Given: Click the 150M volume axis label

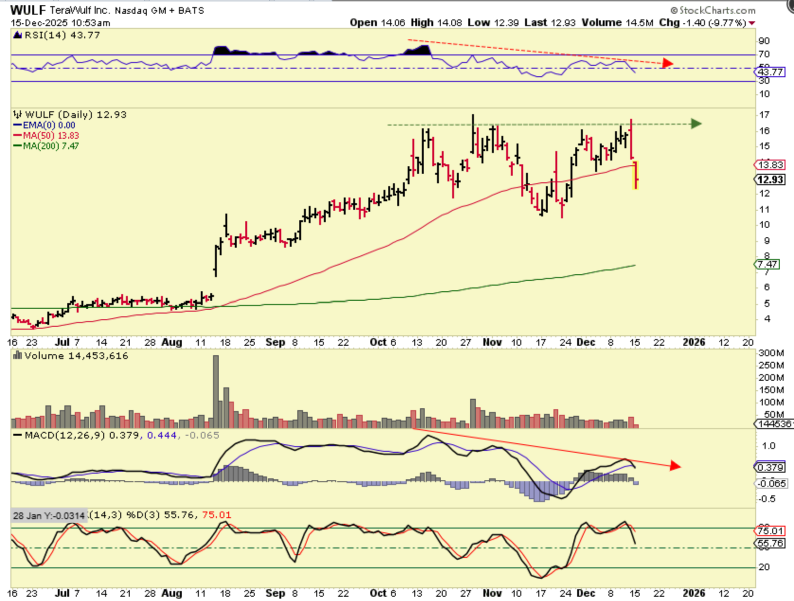Looking at the screenshot, I should pyautogui.click(x=771, y=390).
